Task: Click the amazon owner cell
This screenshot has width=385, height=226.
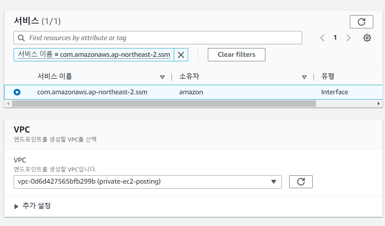Action: pyautogui.click(x=191, y=92)
